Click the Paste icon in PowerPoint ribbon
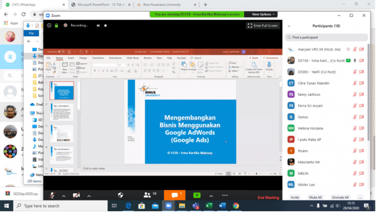 point(48,66)
